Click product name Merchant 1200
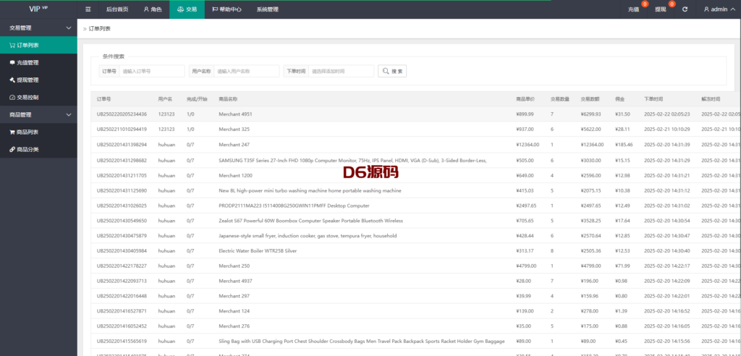Screen dimensions: 741x356 pyautogui.click(x=235, y=175)
